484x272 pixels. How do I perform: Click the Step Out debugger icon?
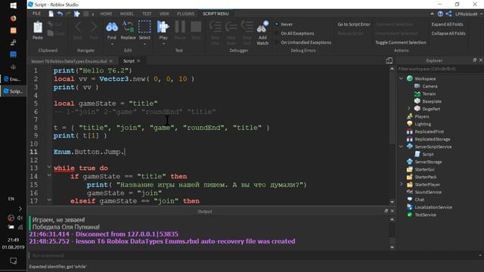[x=247, y=27]
